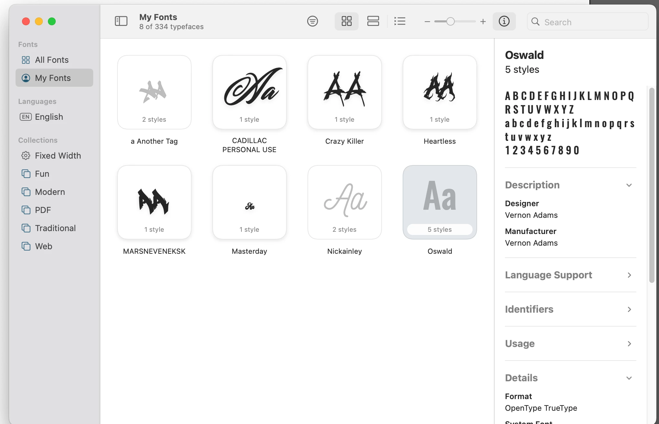
Task: Open the preview filter options icon
Action: [x=312, y=21]
